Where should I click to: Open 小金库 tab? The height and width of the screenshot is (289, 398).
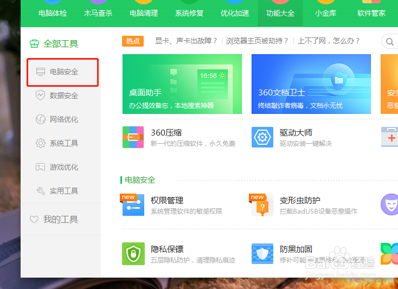[x=326, y=13]
